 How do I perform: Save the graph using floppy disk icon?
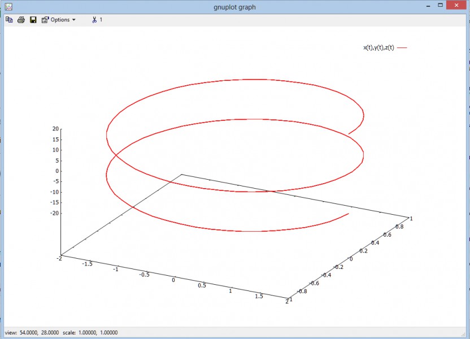pos(33,20)
